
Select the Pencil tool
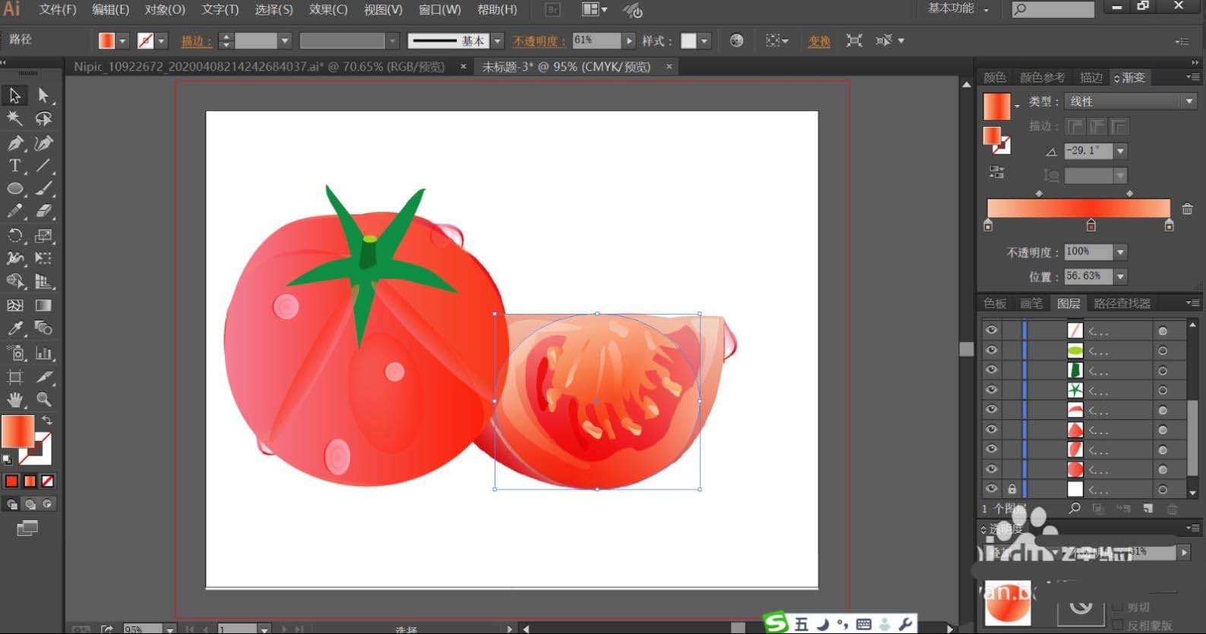pos(14,211)
